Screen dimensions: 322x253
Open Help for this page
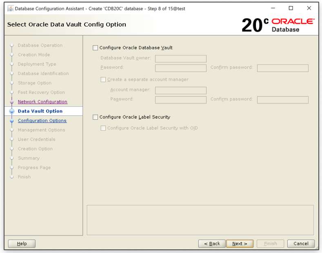click(x=22, y=244)
